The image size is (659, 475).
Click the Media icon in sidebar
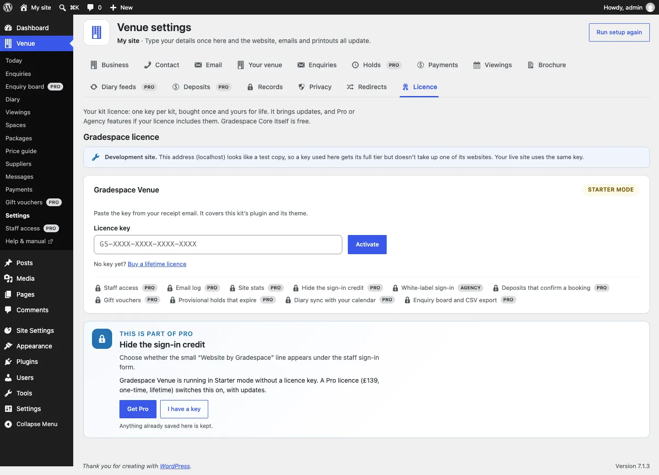[8, 278]
